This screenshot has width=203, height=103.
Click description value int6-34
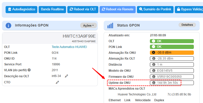click(56, 76)
